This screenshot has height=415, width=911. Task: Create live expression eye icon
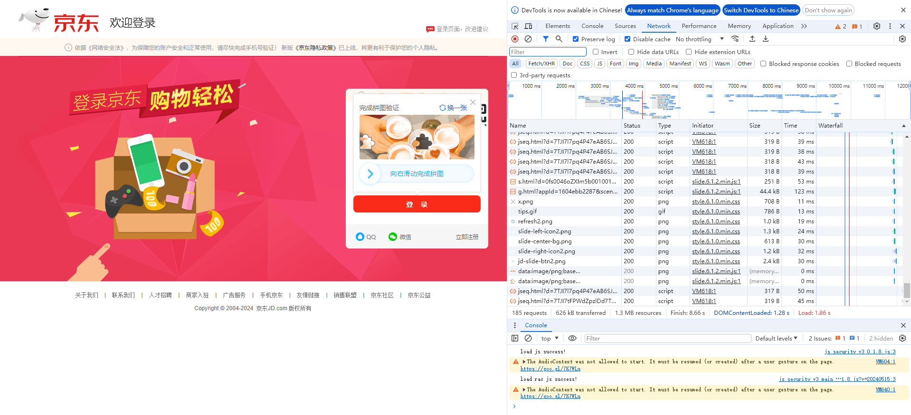pyautogui.click(x=572, y=338)
